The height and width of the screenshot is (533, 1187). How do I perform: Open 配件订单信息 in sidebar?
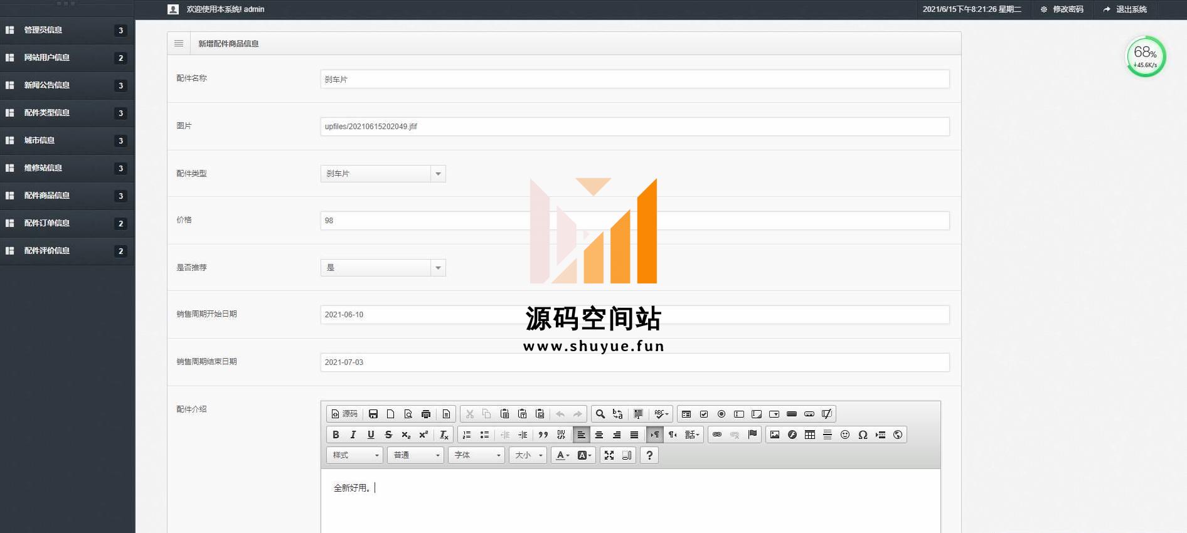[x=67, y=223]
